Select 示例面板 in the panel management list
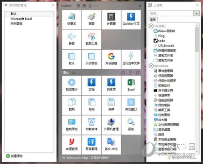 29,24
